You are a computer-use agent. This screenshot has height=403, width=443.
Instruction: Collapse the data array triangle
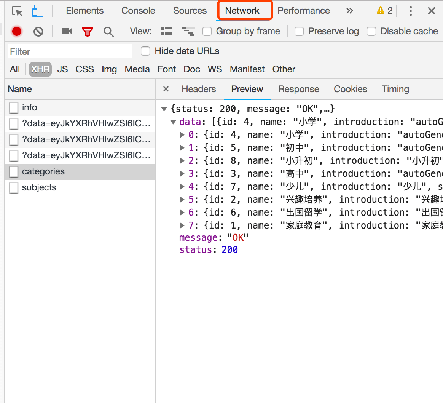pyautogui.click(x=173, y=122)
